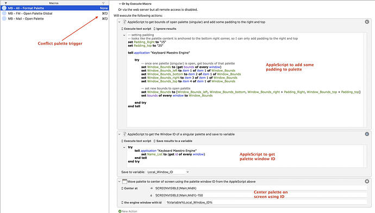
Task: Click the icon of MB - Mail - Open Palette macro
Action: [x=4, y=18]
